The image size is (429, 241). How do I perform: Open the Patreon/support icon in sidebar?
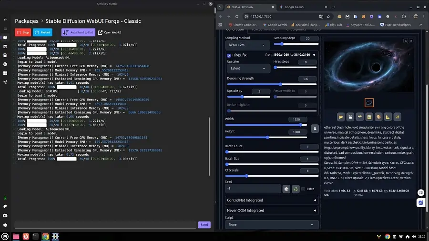pos(5,207)
